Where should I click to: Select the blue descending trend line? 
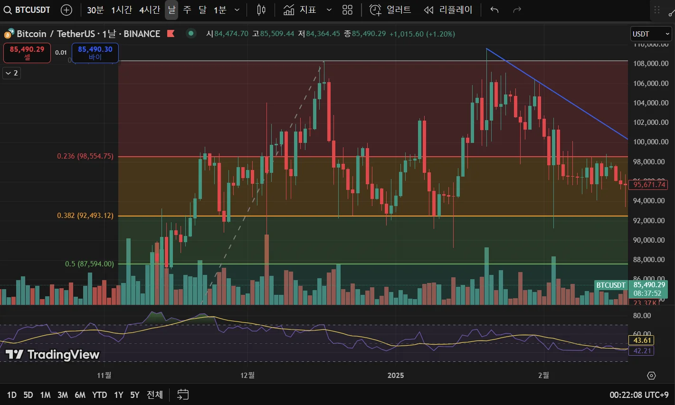tap(557, 94)
